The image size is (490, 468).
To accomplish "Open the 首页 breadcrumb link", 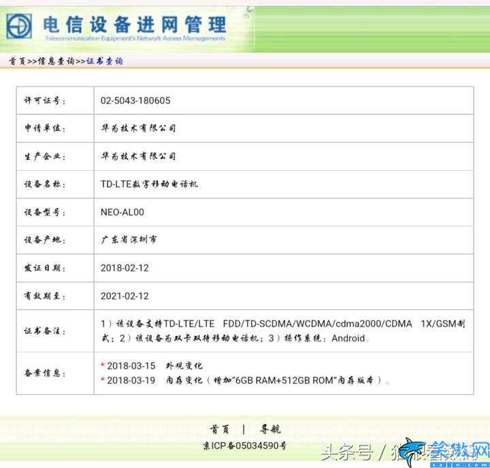I will tap(17, 61).
